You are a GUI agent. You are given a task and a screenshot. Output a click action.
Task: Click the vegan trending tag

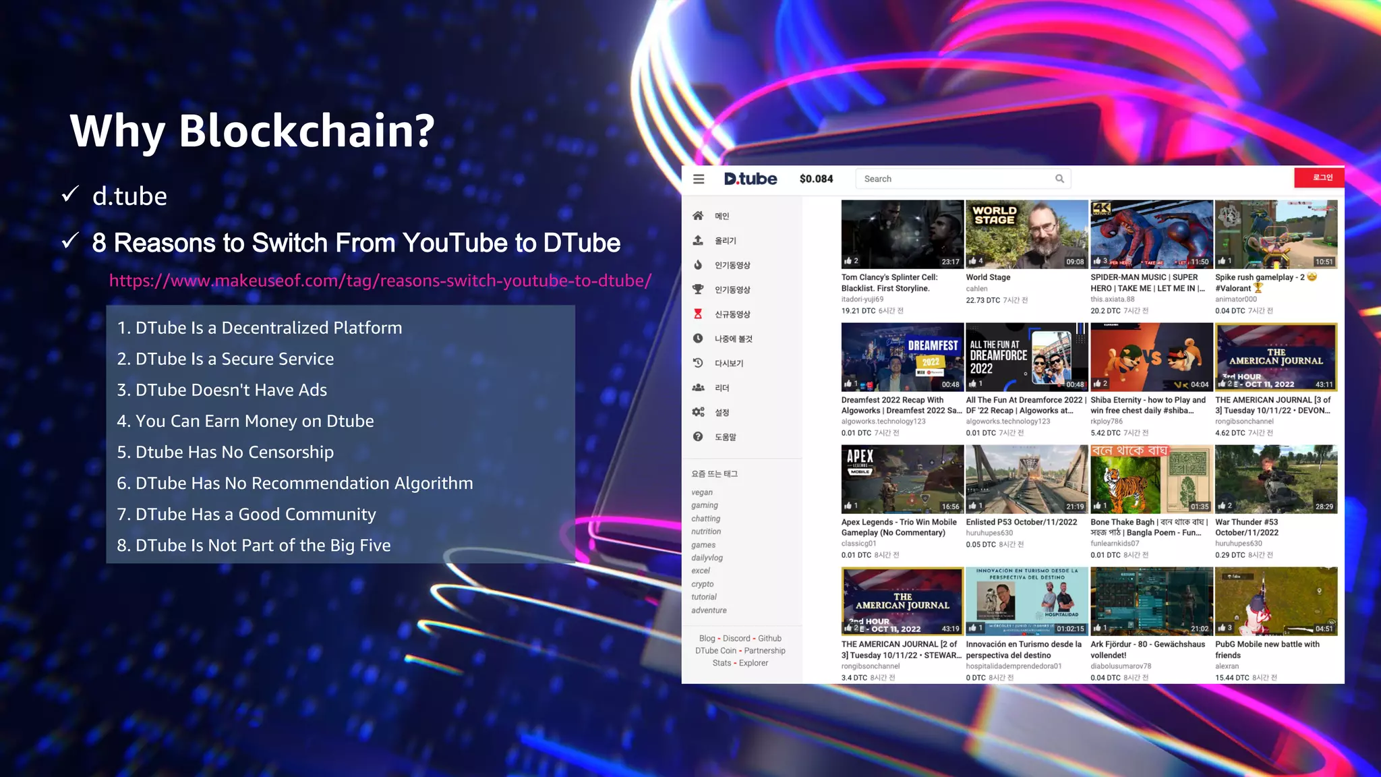click(702, 492)
